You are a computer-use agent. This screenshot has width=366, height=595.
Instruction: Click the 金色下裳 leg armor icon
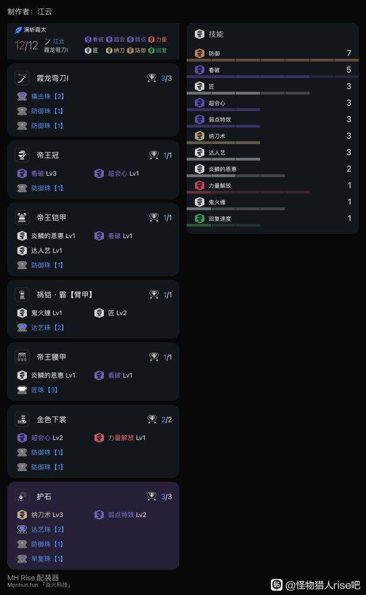click(21, 419)
